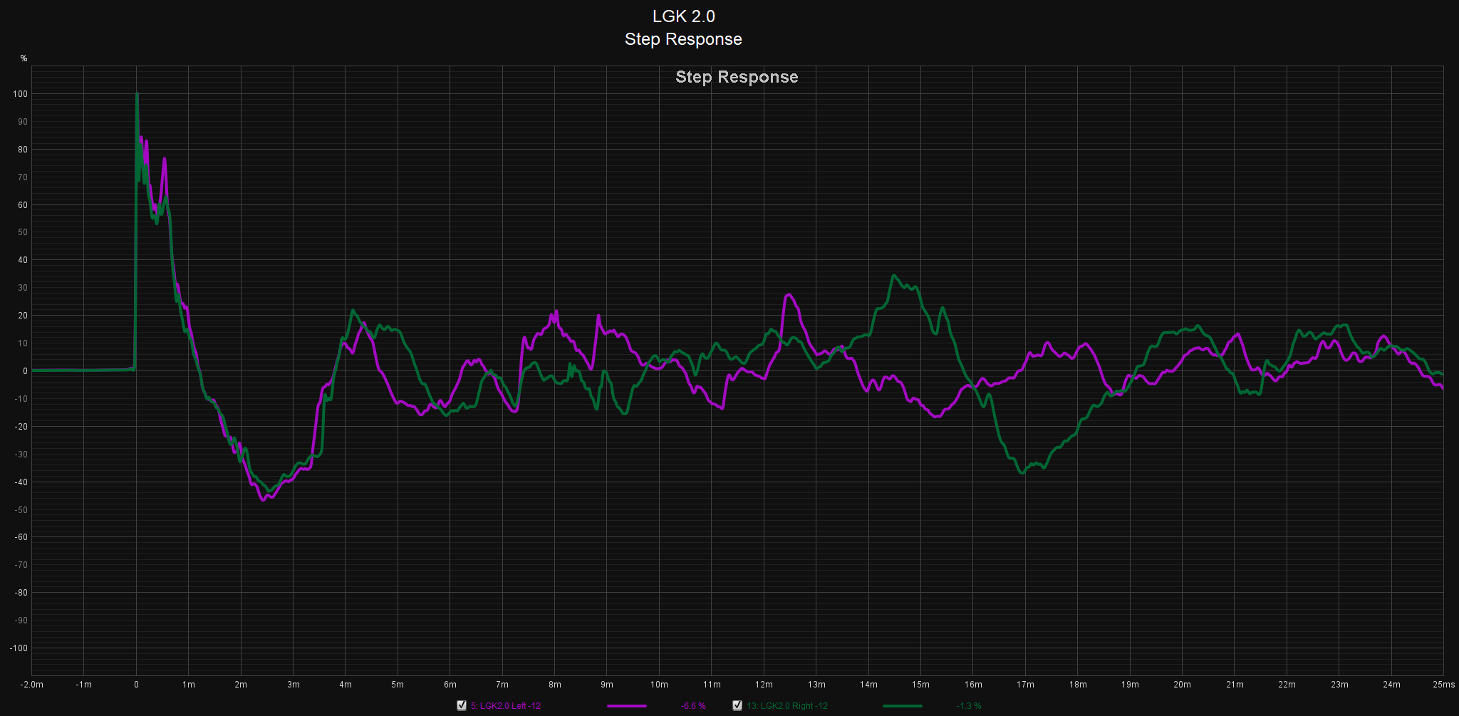Image resolution: width=1459 pixels, height=716 pixels.
Task: Click the 'LGK 2.0' chart title
Action: tap(684, 16)
